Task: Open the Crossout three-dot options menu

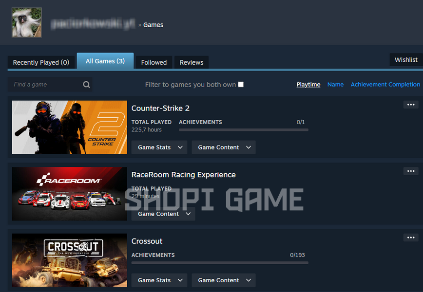Action: (x=411, y=237)
